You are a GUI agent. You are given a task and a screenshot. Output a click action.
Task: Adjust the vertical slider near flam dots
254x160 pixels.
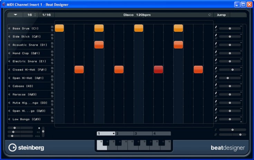tap(43, 132)
